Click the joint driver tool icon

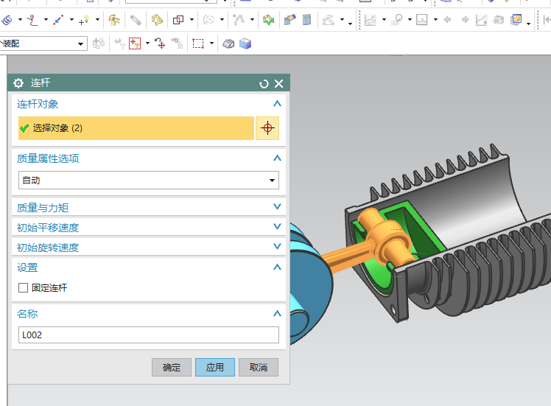coord(114,20)
